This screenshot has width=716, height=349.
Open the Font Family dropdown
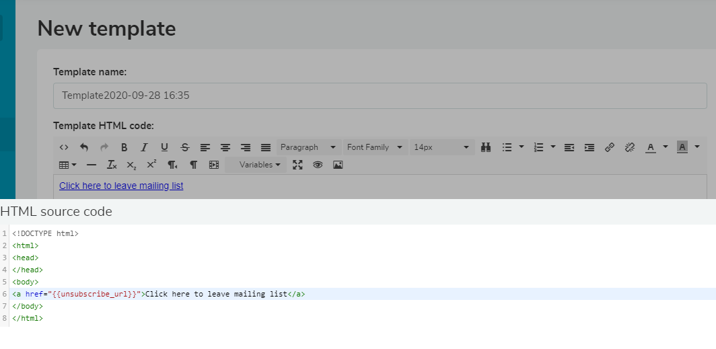(375, 147)
